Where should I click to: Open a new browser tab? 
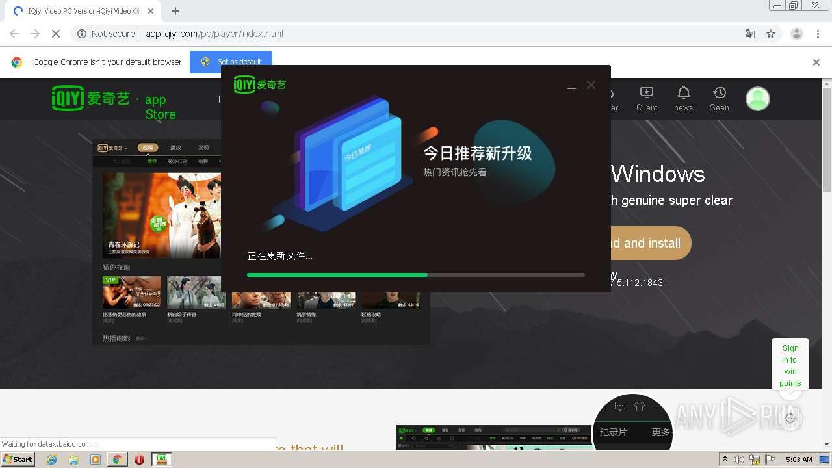pos(175,11)
